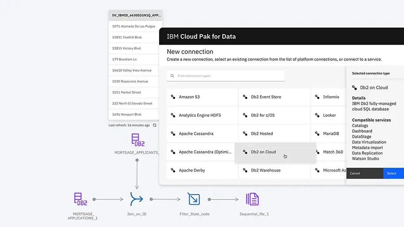Click the search magnifier icon in connection search
The image size is (404, 227).
(x=172, y=76)
